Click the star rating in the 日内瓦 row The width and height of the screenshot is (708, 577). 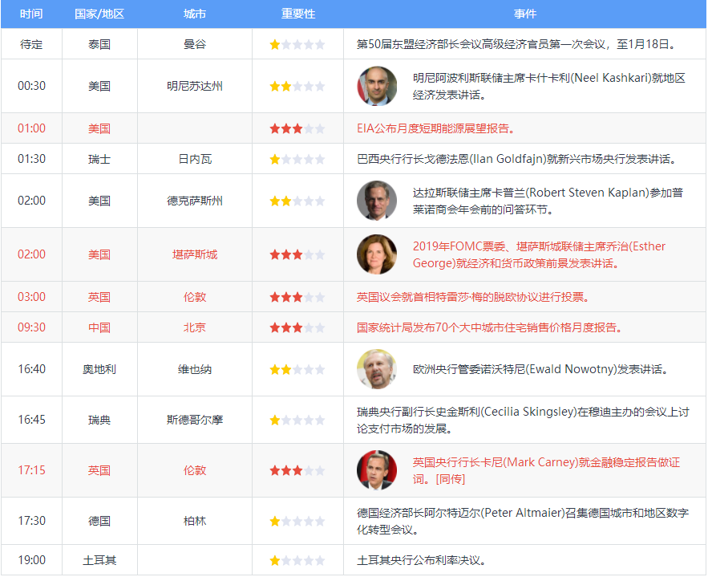(297, 159)
